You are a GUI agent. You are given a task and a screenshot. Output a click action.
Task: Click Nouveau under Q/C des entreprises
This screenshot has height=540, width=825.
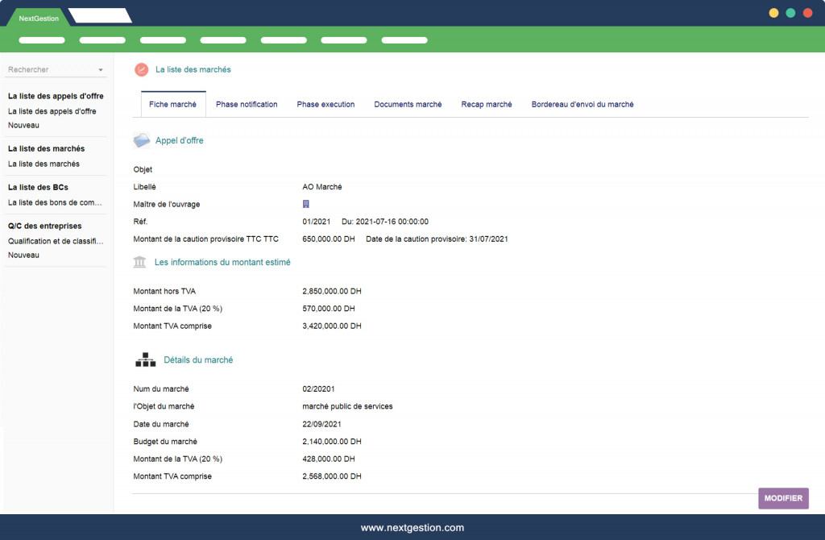(23, 255)
